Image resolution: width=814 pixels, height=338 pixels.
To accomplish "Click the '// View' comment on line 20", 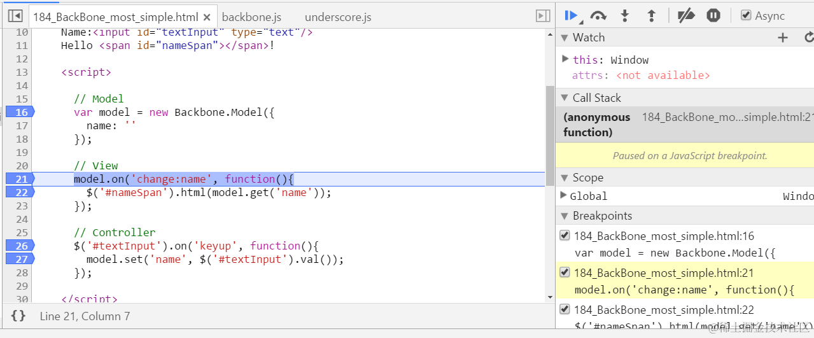I will pyautogui.click(x=95, y=165).
